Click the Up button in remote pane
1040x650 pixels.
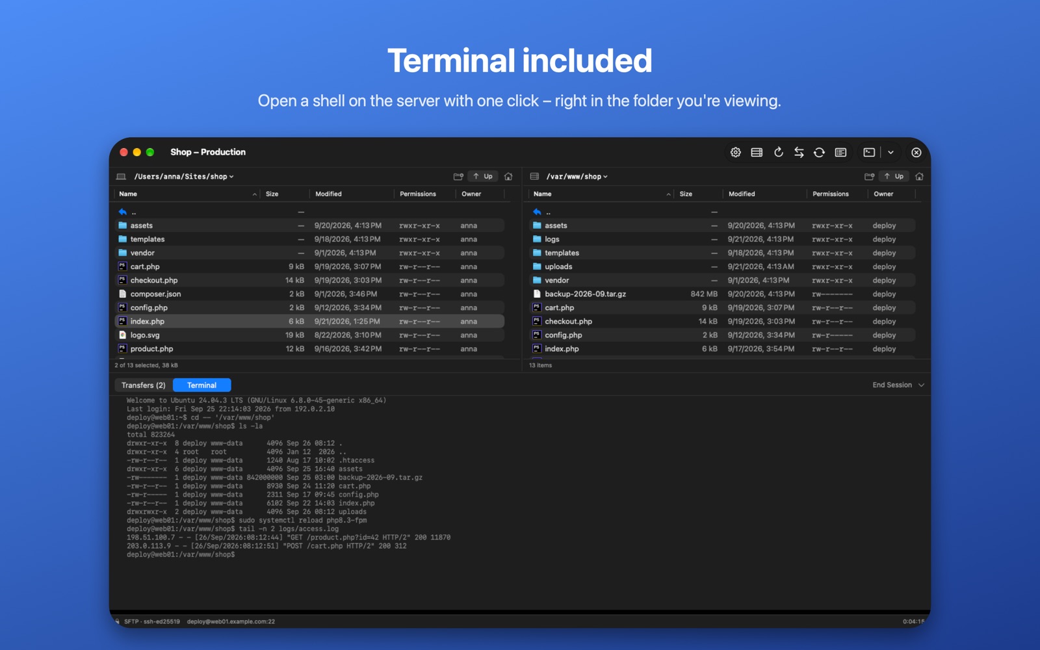894,176
